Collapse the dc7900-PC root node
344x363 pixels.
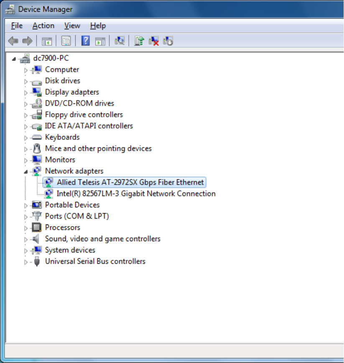coord(14,59)
